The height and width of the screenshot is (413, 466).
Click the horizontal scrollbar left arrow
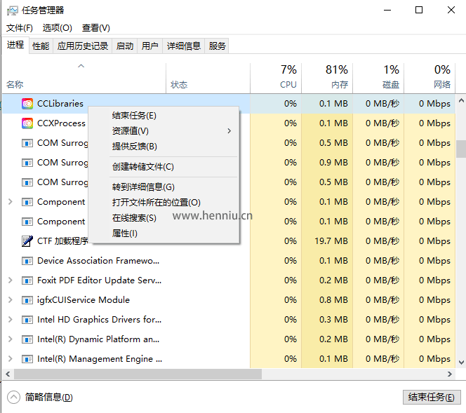point(8,374)
